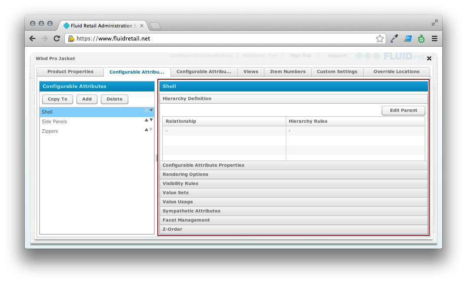Expand the Rendering Options section

pyautogui.click(x=294, y=174)
